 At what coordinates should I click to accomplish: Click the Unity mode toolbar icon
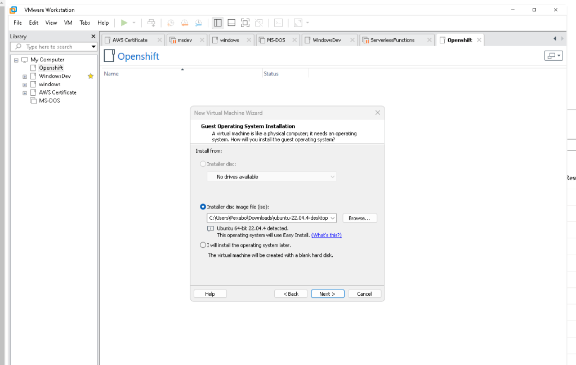pos(259,23)
